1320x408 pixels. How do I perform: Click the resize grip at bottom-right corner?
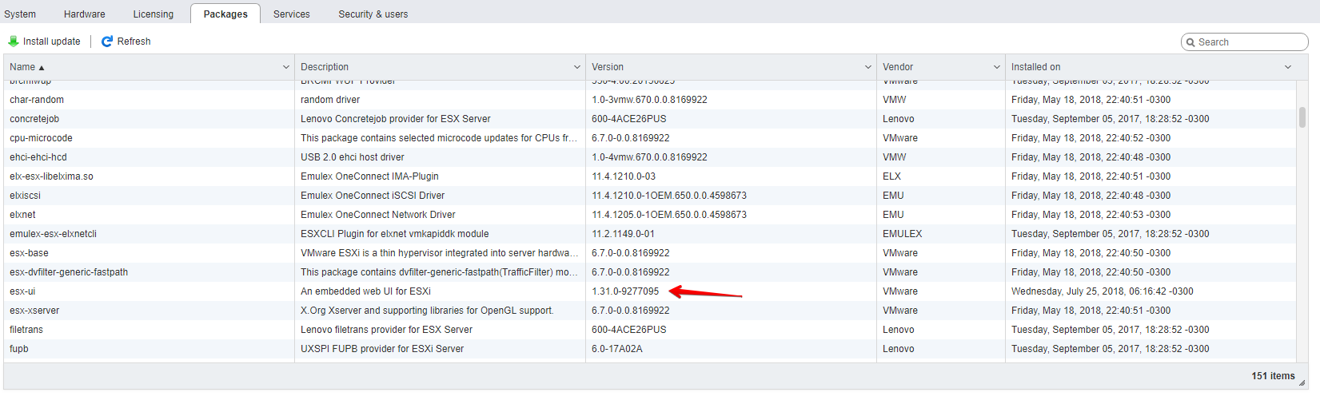coord(1302,383)
